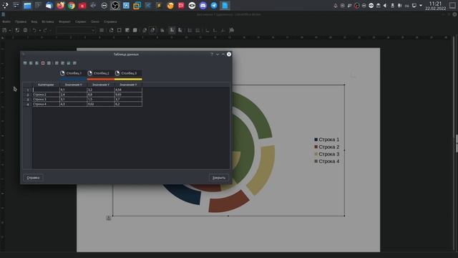
Task: Open Telegram from the taskbar
Action: click(214, 6)
